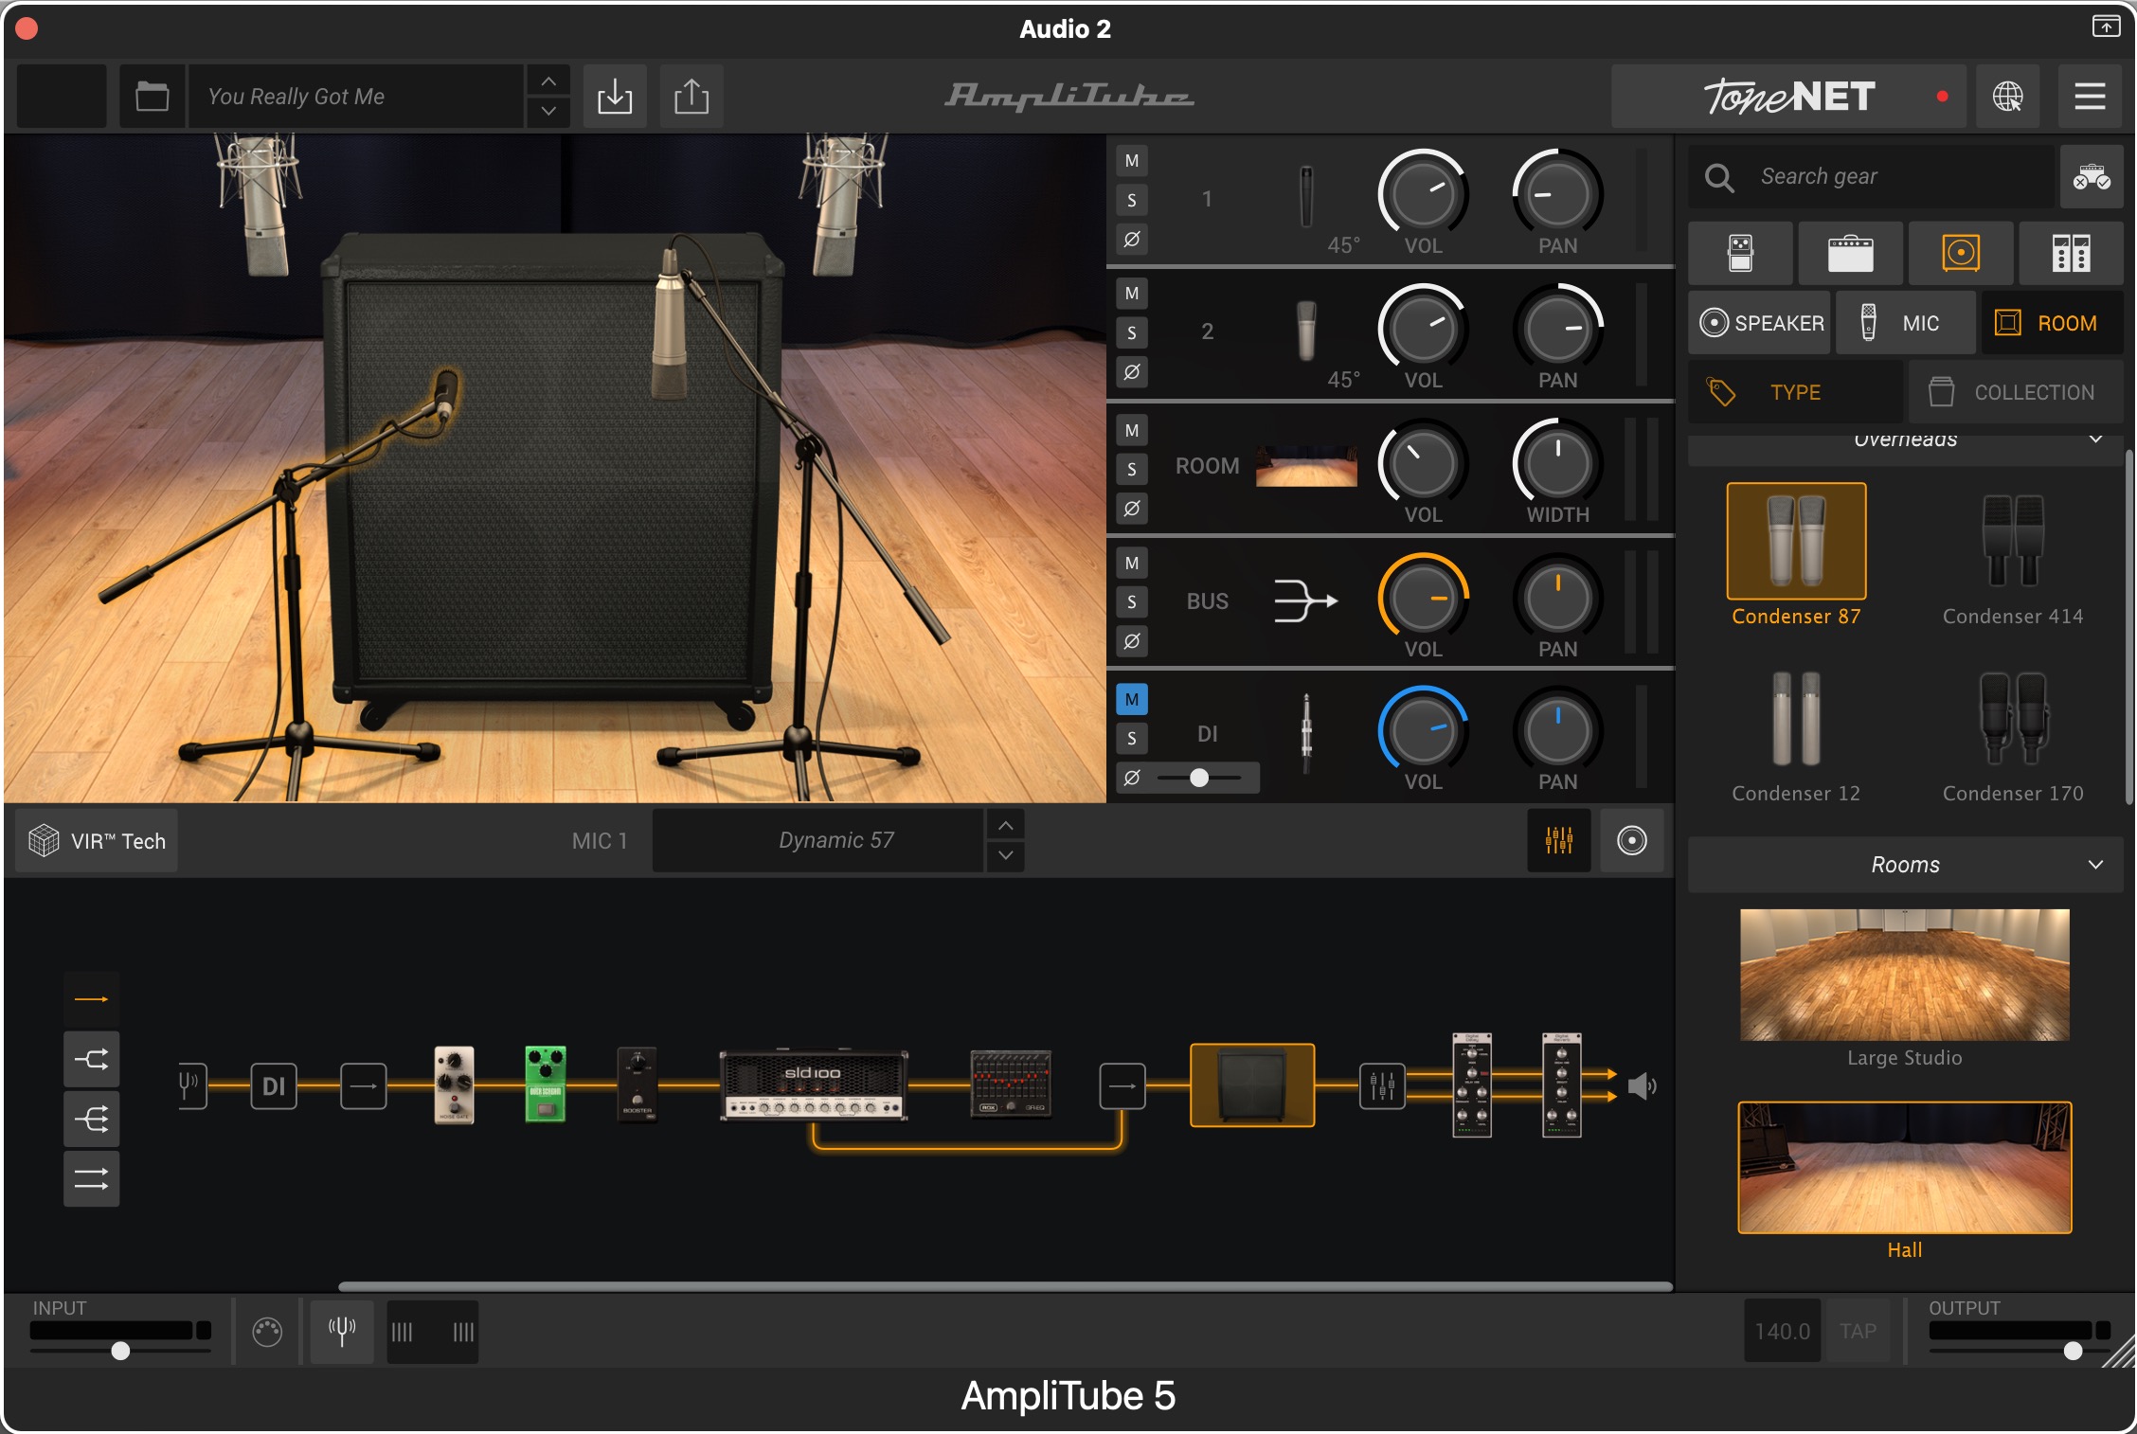
Task: Switch to the COLLECTION tab
Action: 2015,392
